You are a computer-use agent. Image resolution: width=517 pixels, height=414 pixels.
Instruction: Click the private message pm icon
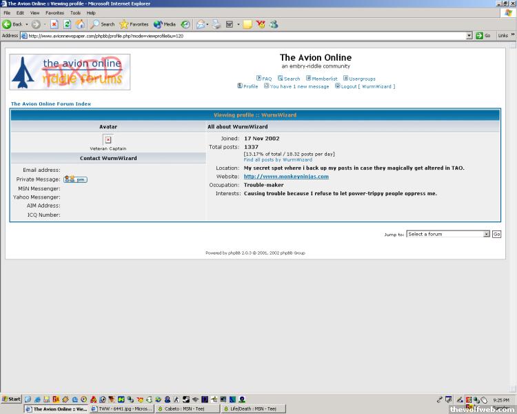(x=75, y=179)
